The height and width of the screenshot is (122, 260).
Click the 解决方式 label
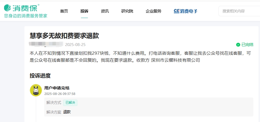pyautogui.click(x=54, y=103)
